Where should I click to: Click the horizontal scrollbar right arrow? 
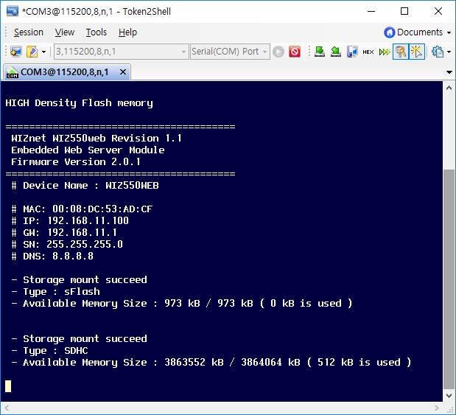[437, 408]
